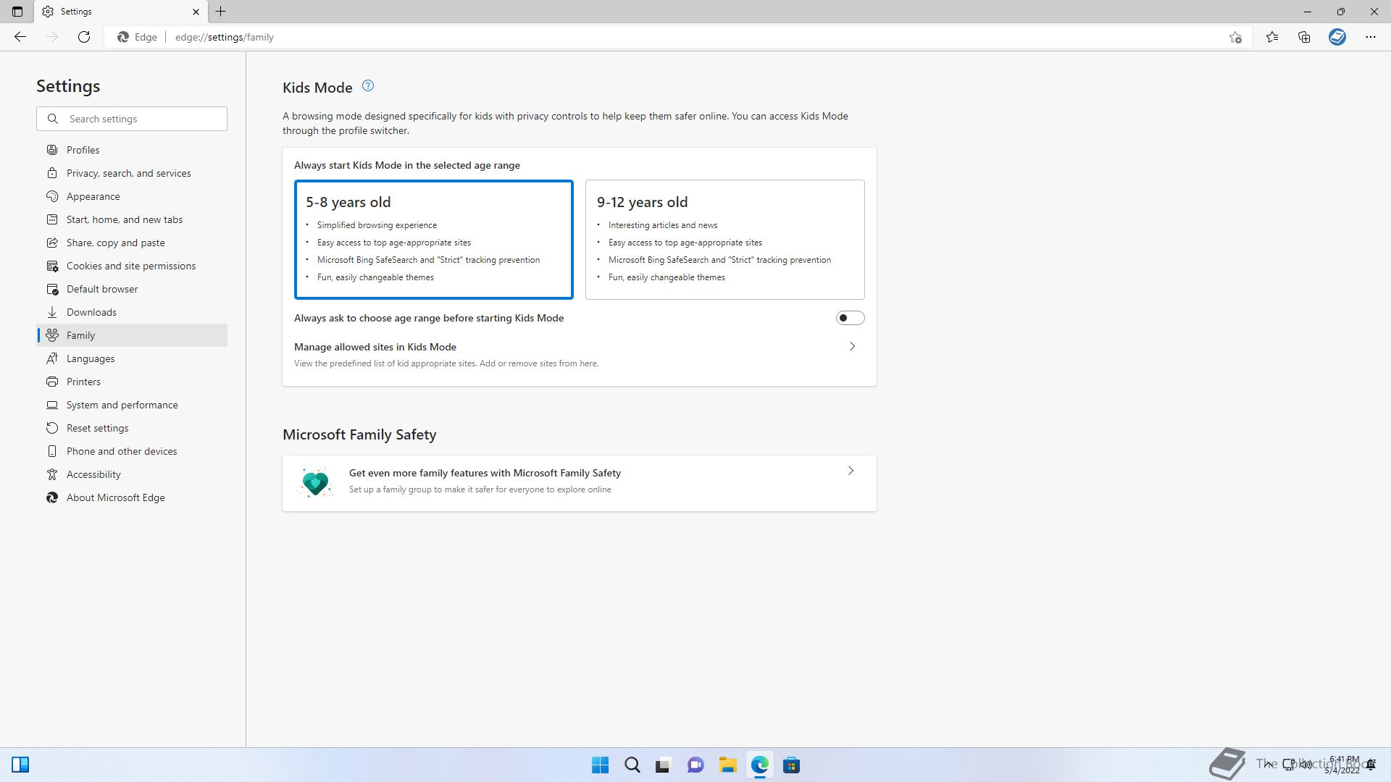Click the profile avatar icon
1391x782 pixels.
(x=1337, y=37)
